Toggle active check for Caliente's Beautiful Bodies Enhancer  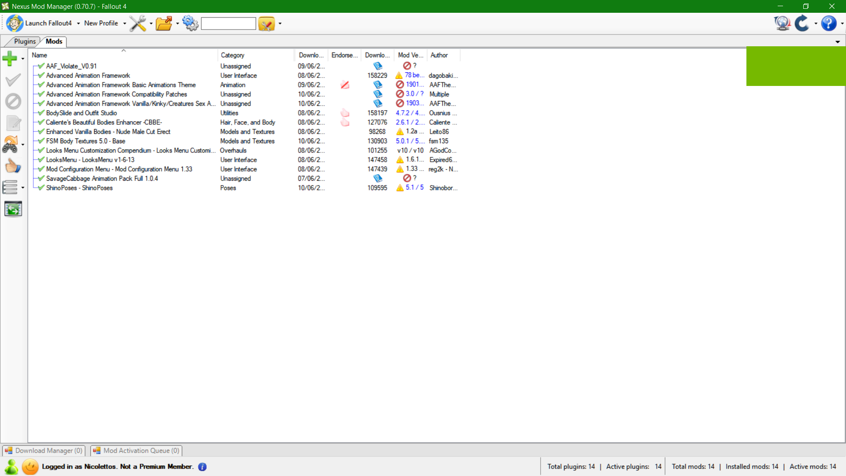pyautogui.click(x=41, y=122)
